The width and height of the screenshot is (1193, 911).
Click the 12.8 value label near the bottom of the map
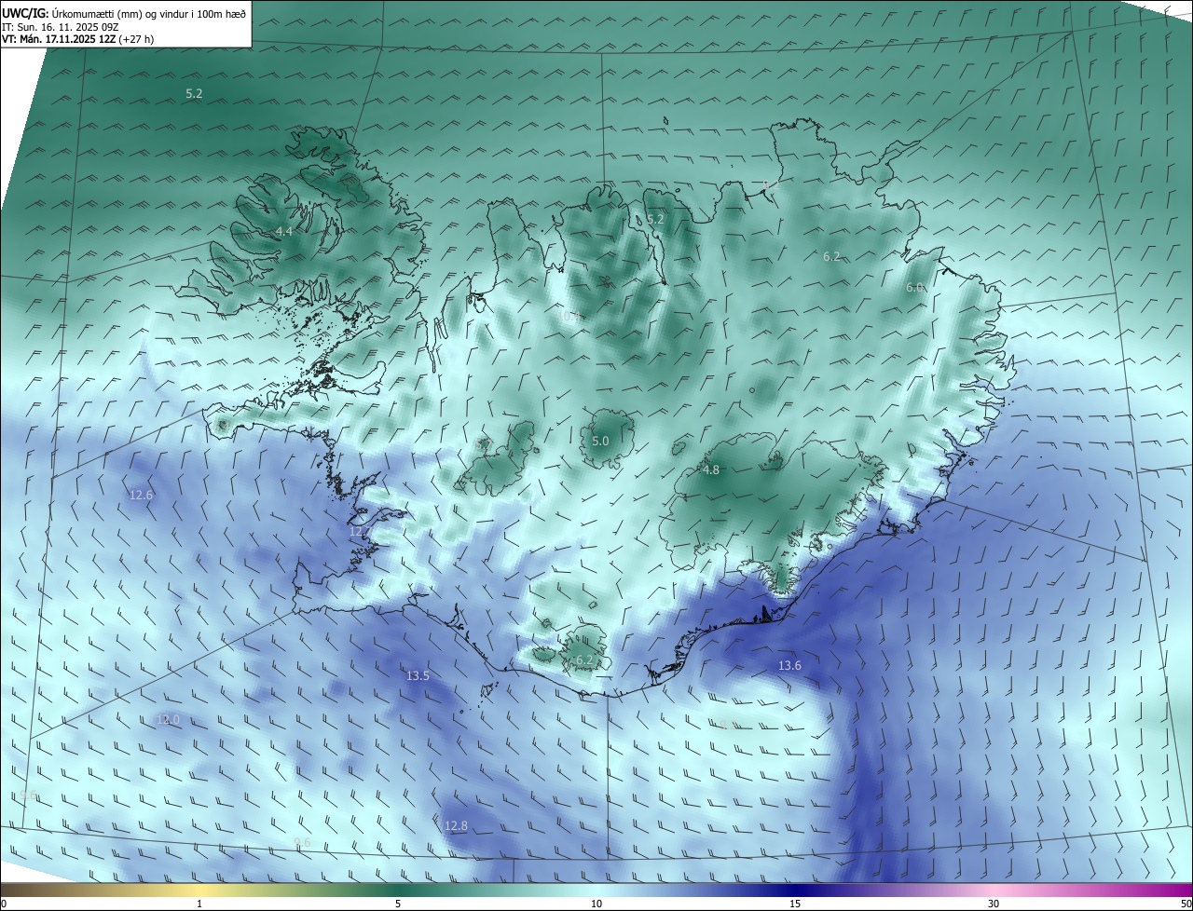[x=456, y=825]
